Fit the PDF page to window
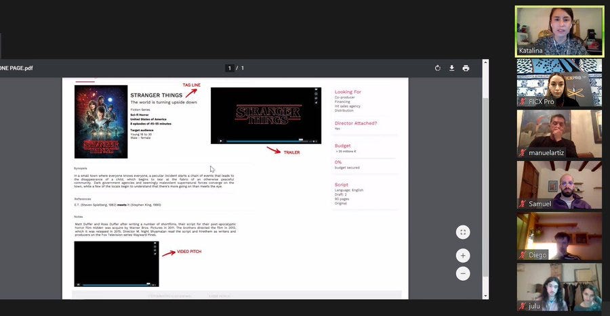610x316 pixels. point(463,232)
